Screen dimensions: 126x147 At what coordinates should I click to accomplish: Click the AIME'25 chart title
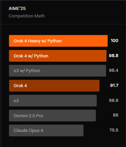(x=17, y=9)
